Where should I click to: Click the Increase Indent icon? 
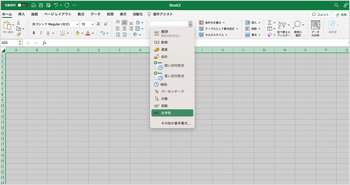pos(124,35)
